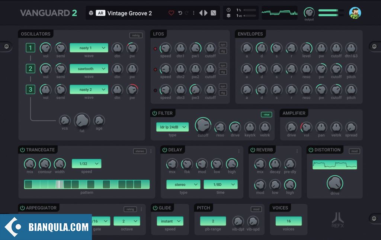This screenshot has height=240, width=381.
Task: Select the oscillator 3 number box
Action: click(31, 90)
